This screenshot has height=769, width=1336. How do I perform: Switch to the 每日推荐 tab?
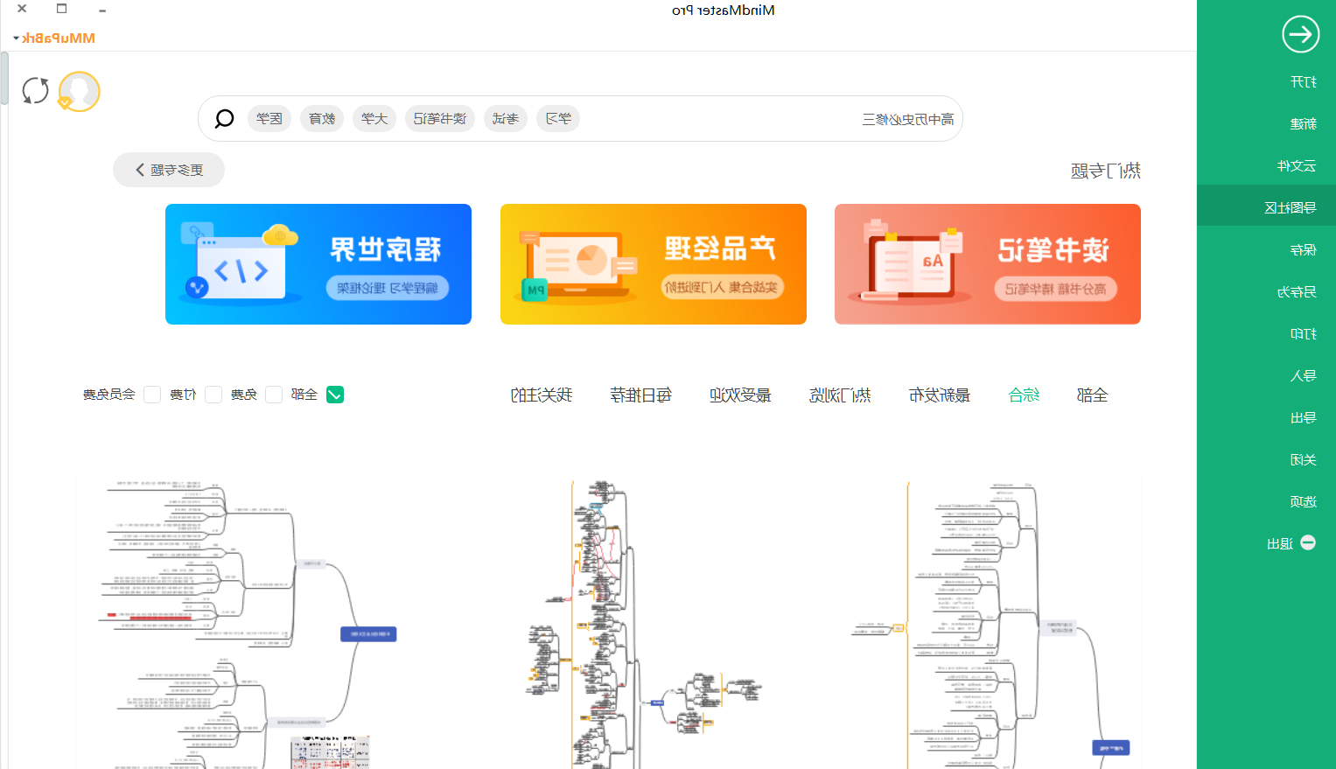[x=641, y=395]
